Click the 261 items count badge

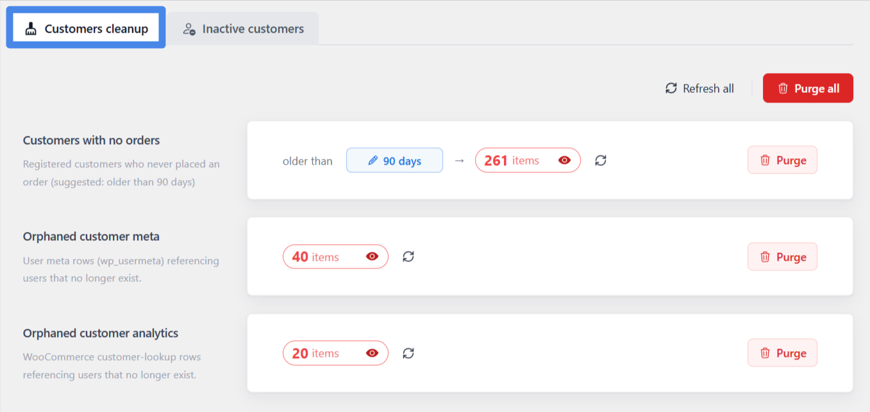528,160
